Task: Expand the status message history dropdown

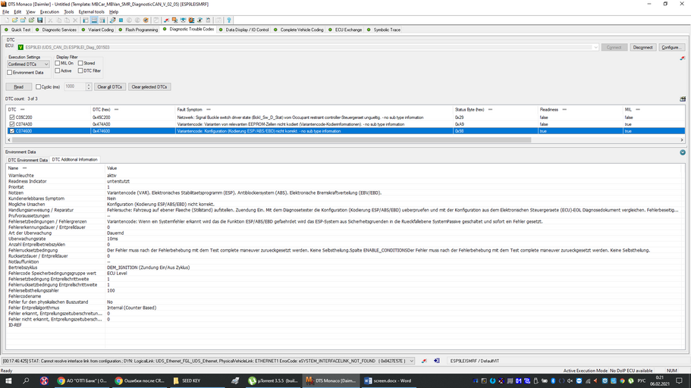Action: [x=412, y=361]
